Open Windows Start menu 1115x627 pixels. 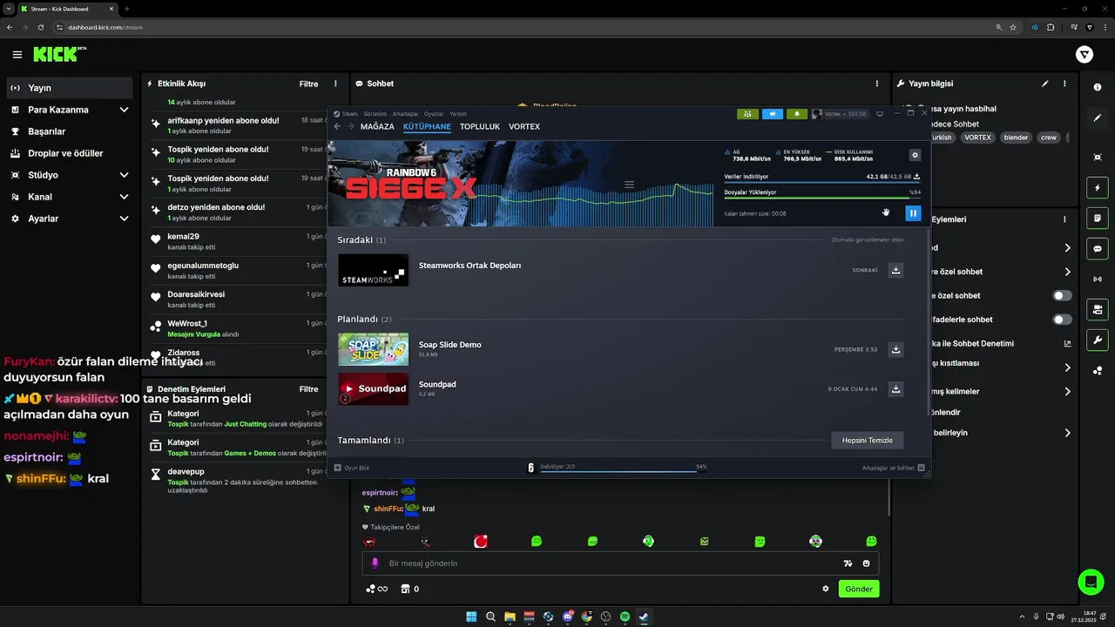(x=471, y=617)
